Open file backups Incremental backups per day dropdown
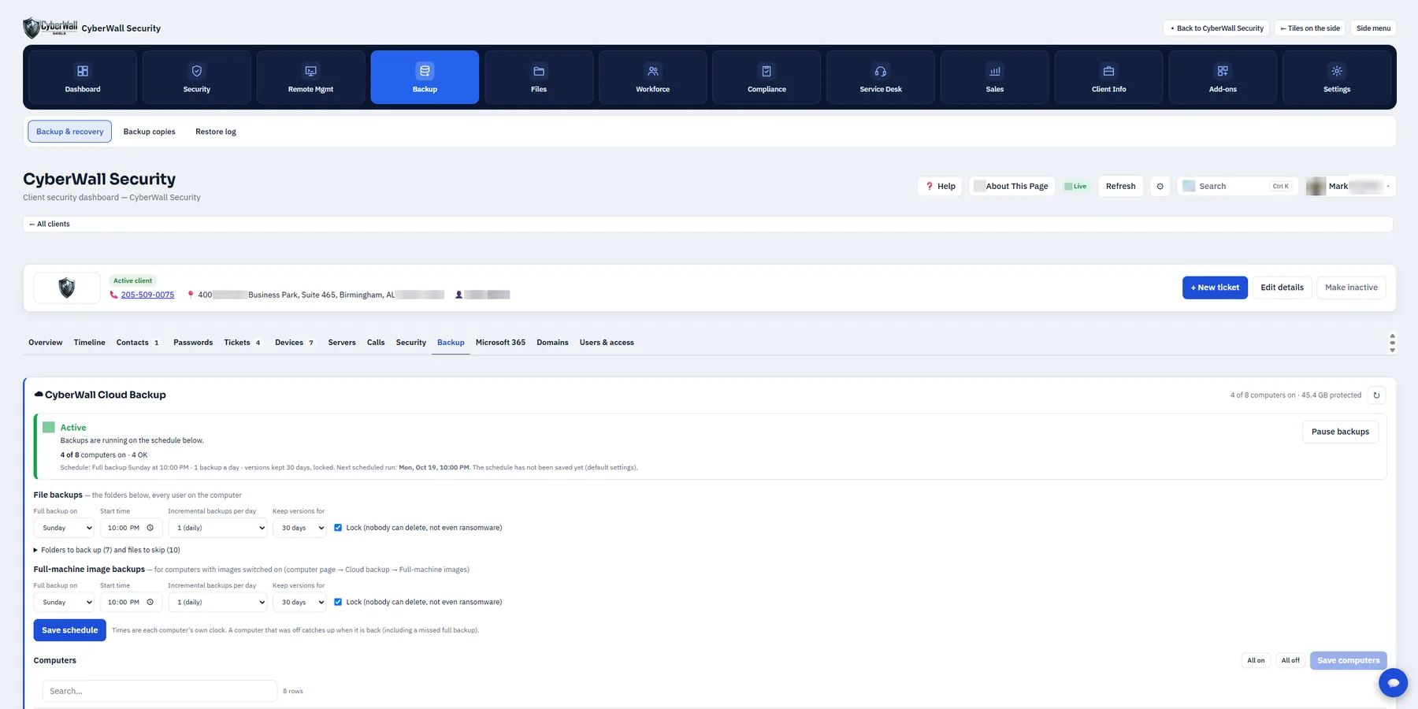Image resolution: width=1418 pixels, height=709 pixels. pos(217,528)
